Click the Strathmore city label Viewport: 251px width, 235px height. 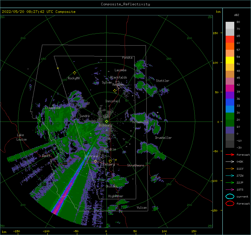click(x=136, y=165)
